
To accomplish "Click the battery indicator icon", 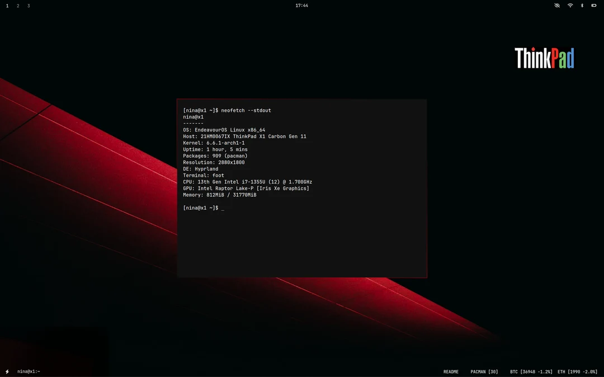I will [x=594, y=6].
